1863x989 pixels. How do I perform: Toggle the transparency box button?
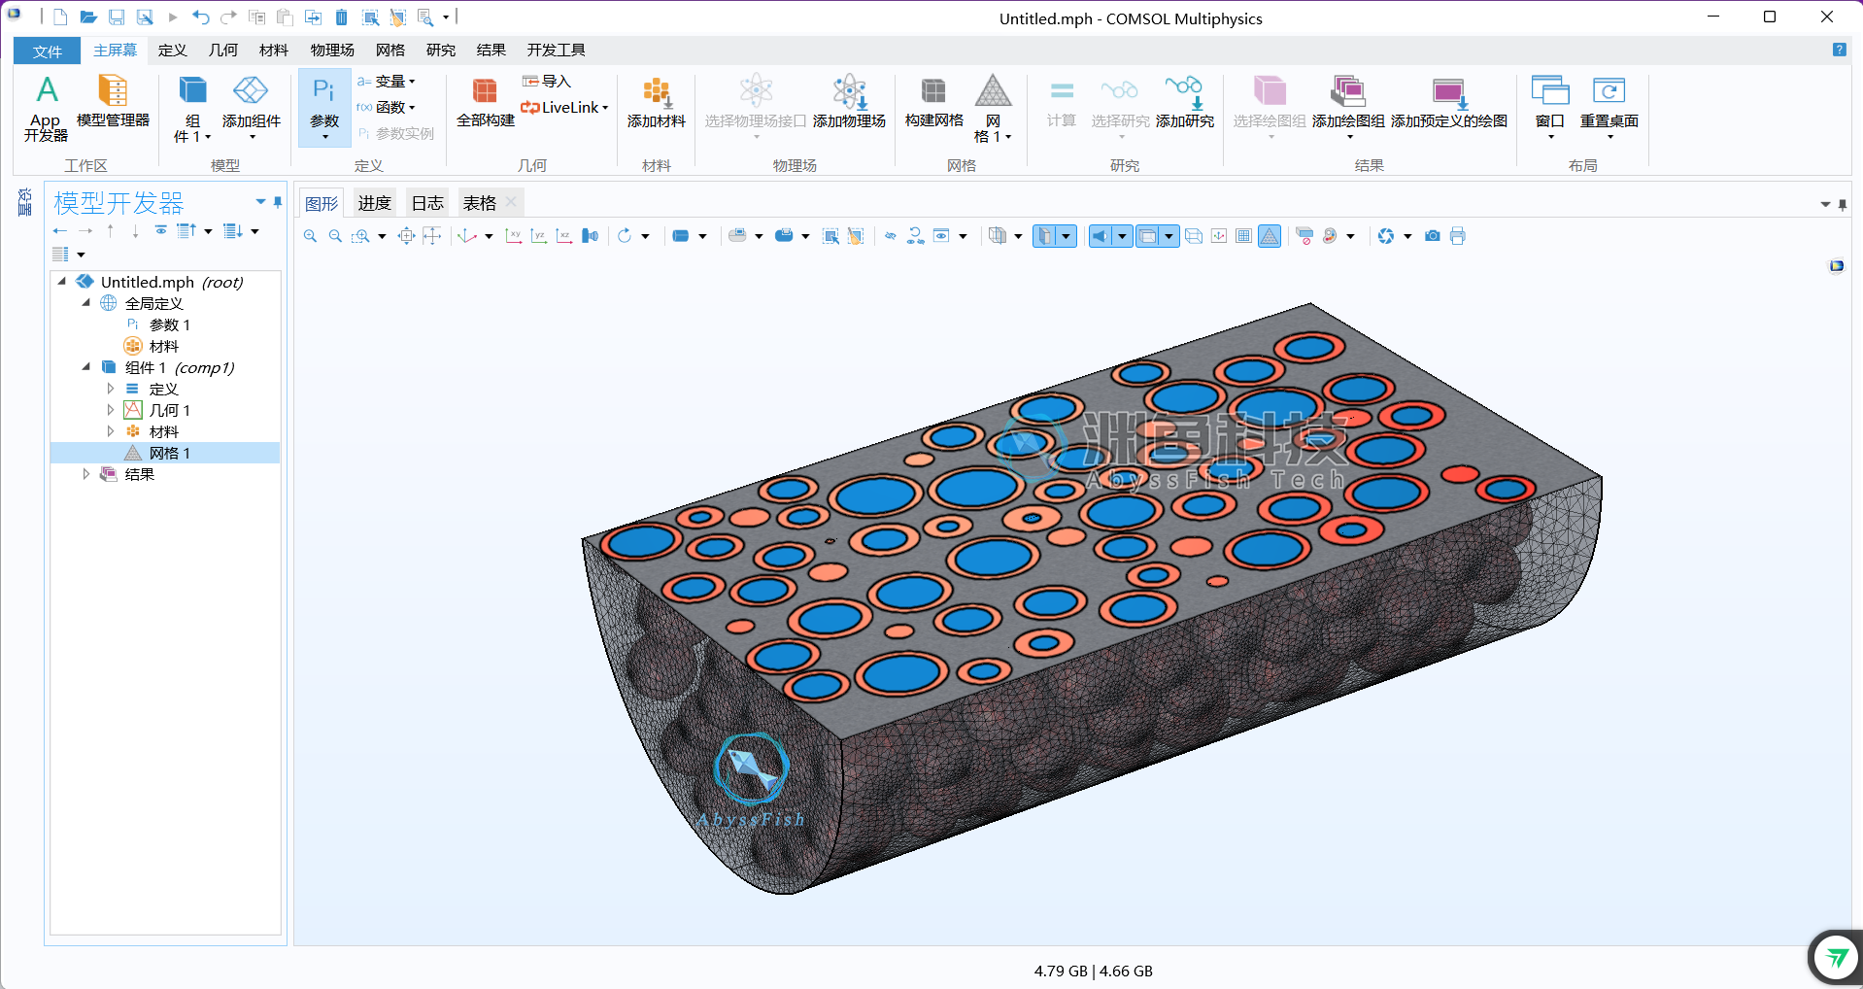click(1147, 236)
